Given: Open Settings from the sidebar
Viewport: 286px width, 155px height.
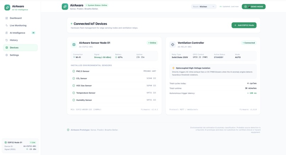Looking at the screenshot, I should pyautogui.click(x=20, y=55).
